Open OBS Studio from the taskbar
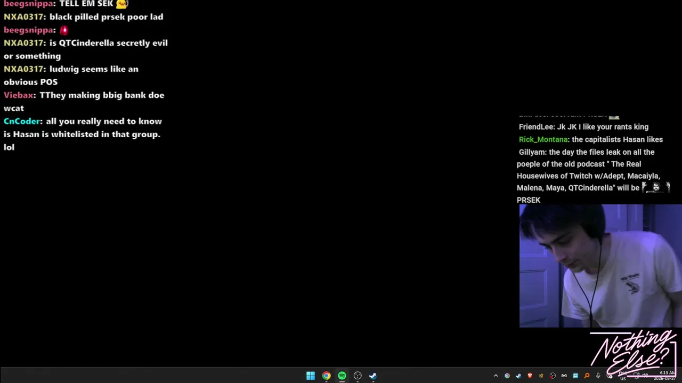This screenshot has height=383, width=682. [358, 376]
